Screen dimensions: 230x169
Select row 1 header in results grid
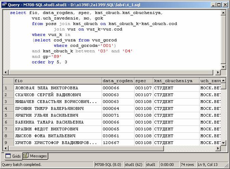pos(8,88)
